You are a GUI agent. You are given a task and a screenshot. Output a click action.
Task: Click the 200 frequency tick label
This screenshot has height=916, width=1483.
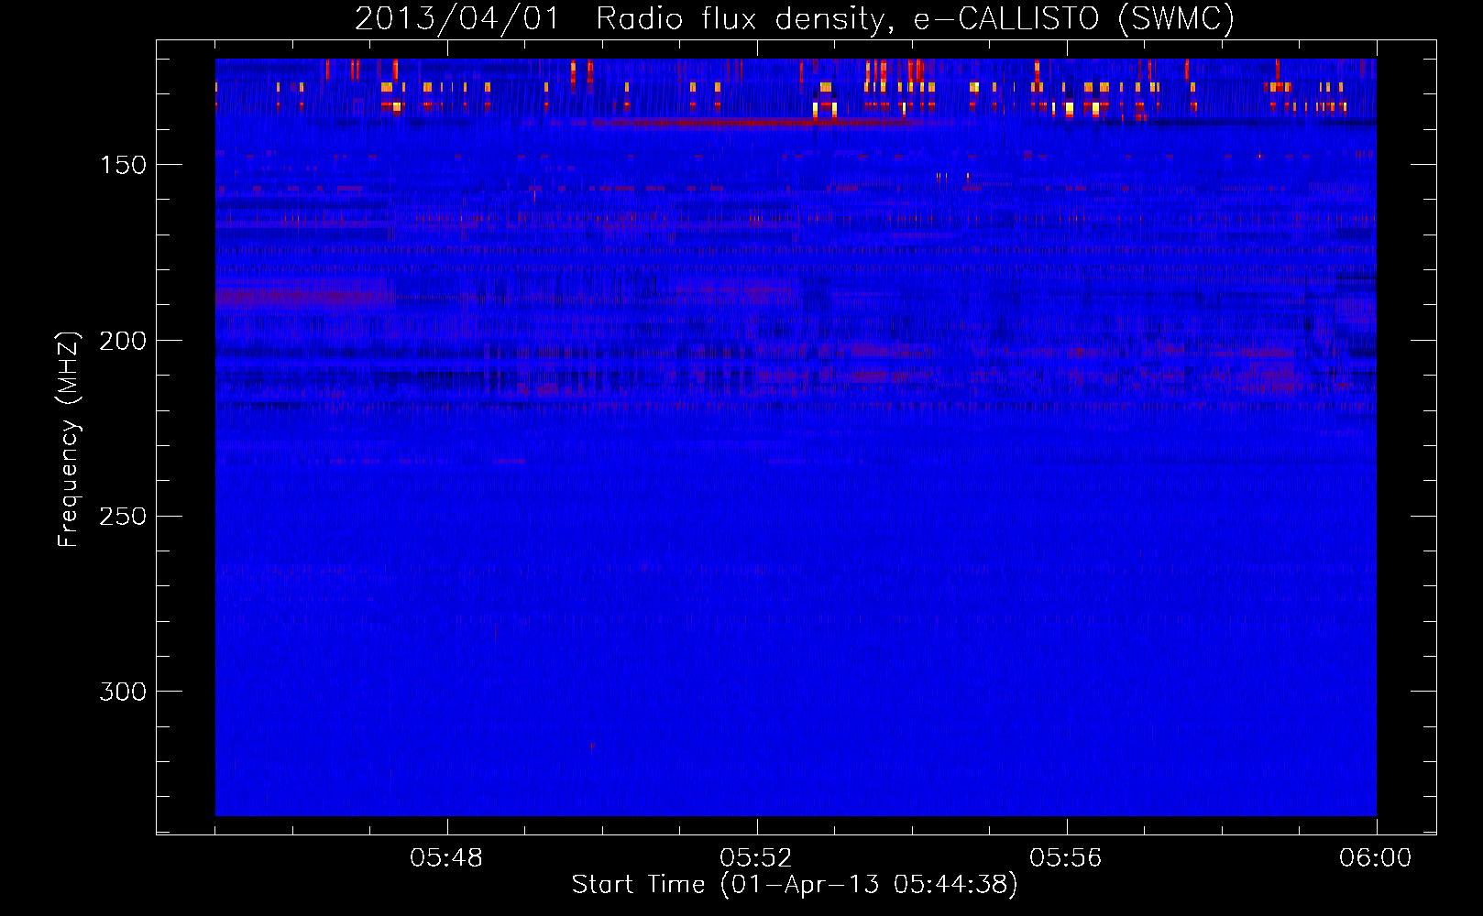[123, 341]
